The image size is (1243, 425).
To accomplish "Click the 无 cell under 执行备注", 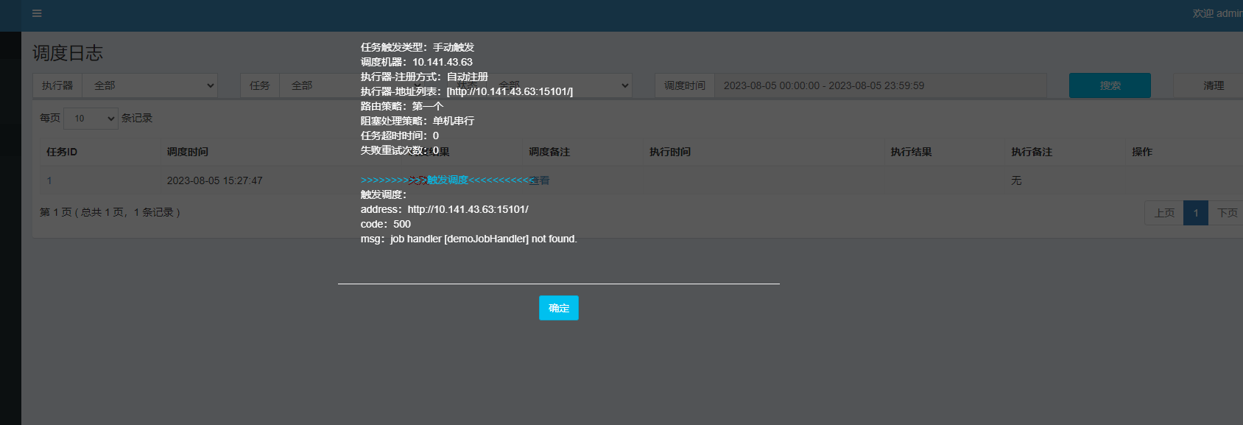I will [x=1016, y=180].
